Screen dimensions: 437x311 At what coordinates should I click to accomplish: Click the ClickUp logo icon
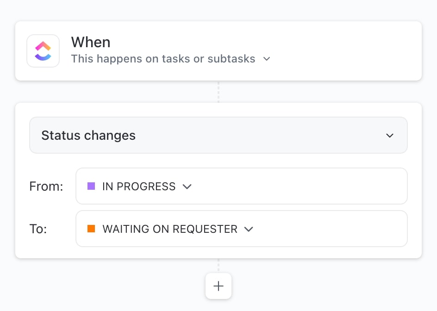point(43,50)
